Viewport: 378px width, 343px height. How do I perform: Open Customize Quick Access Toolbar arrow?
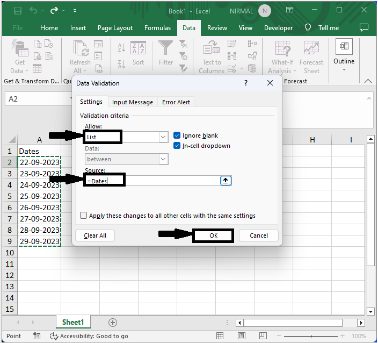coord(75,11)
